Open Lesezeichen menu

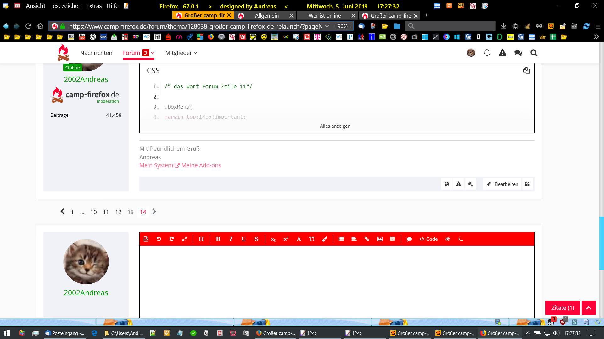[65, 6]
